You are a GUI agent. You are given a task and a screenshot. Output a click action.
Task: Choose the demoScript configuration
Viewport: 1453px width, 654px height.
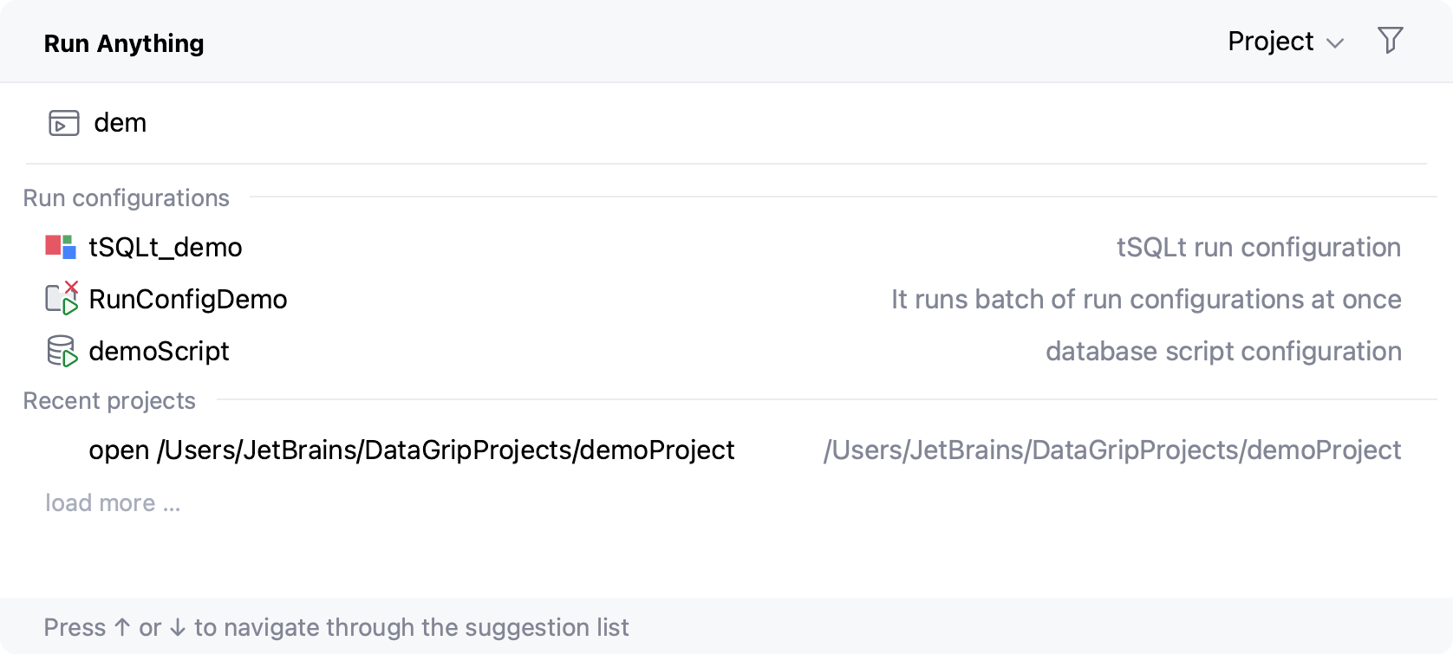click(160, 352)
